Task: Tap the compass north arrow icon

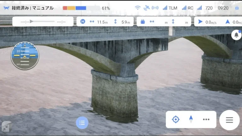Action: click(191, 119)
